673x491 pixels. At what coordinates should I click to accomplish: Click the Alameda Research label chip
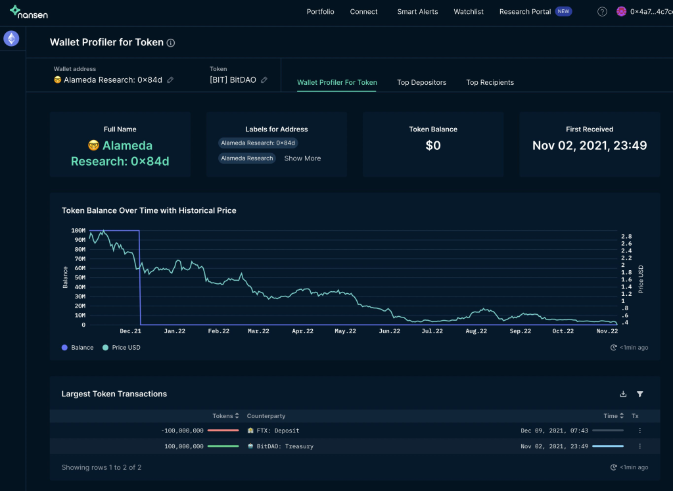247,158
